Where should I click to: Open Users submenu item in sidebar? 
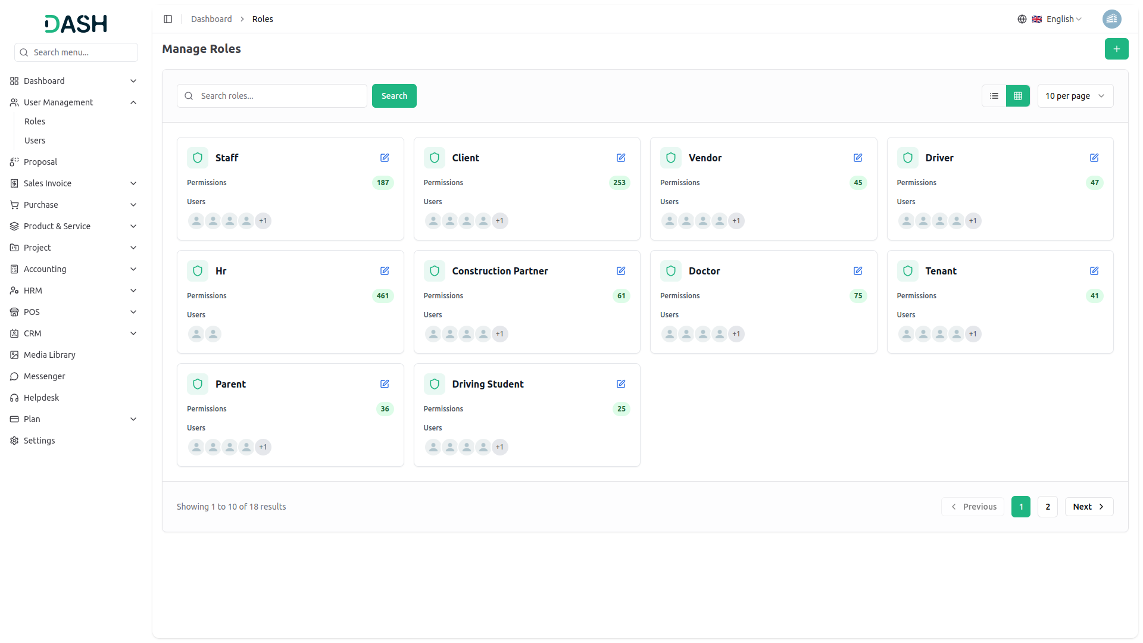35,141
